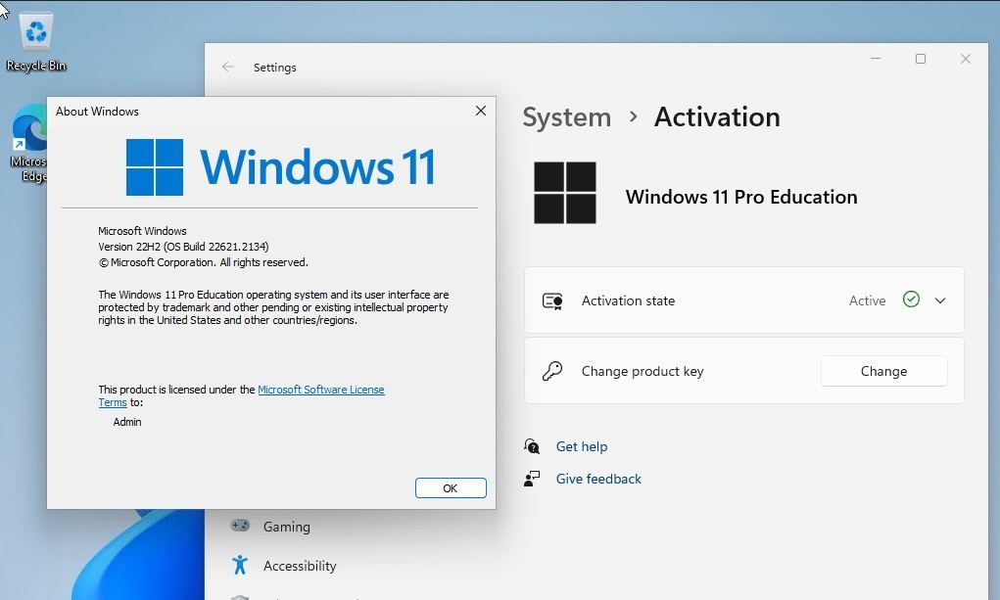Viewport: 1000px width, 600px height.
Task: Click the green Active checkmark icon
Action: [x=911, y=300]
